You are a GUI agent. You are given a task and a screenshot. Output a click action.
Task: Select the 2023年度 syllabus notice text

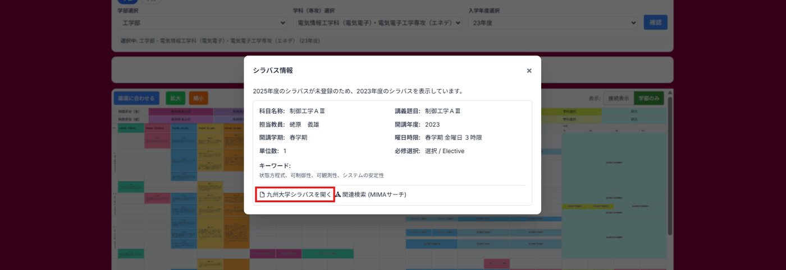pyautogui.click(x=358, y=91)
